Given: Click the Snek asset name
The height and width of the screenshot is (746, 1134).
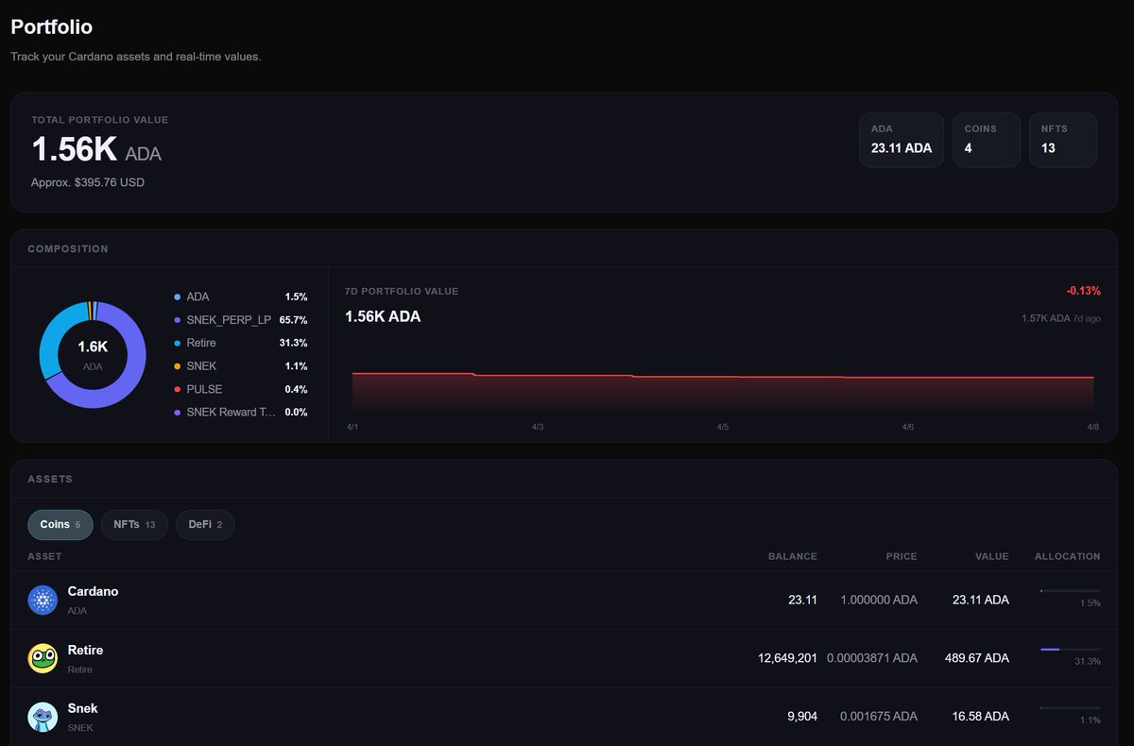Looking at the screenshot, I should click(x=82, y=708).
